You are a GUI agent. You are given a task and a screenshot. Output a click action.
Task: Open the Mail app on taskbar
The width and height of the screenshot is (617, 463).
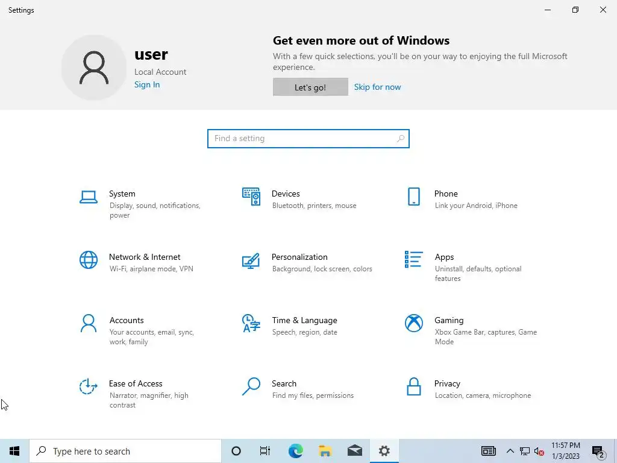pyautogui.click(x=354, y=451)
